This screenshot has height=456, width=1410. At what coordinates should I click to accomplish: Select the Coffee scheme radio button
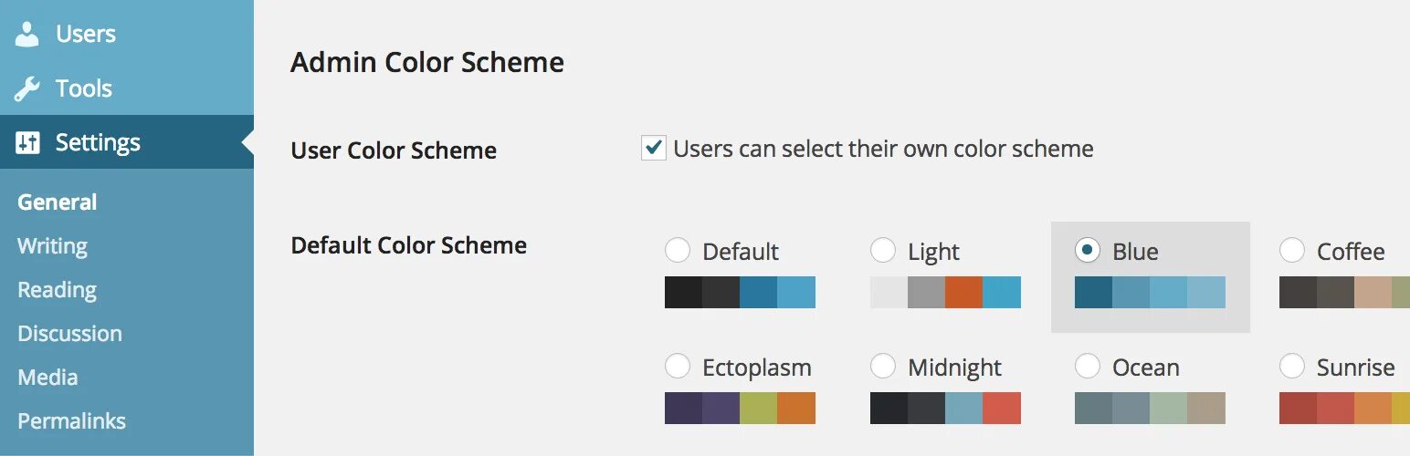tap(1292, 250)
